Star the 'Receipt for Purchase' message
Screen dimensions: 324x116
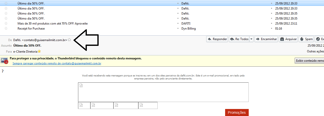click(x=6, y=29)
